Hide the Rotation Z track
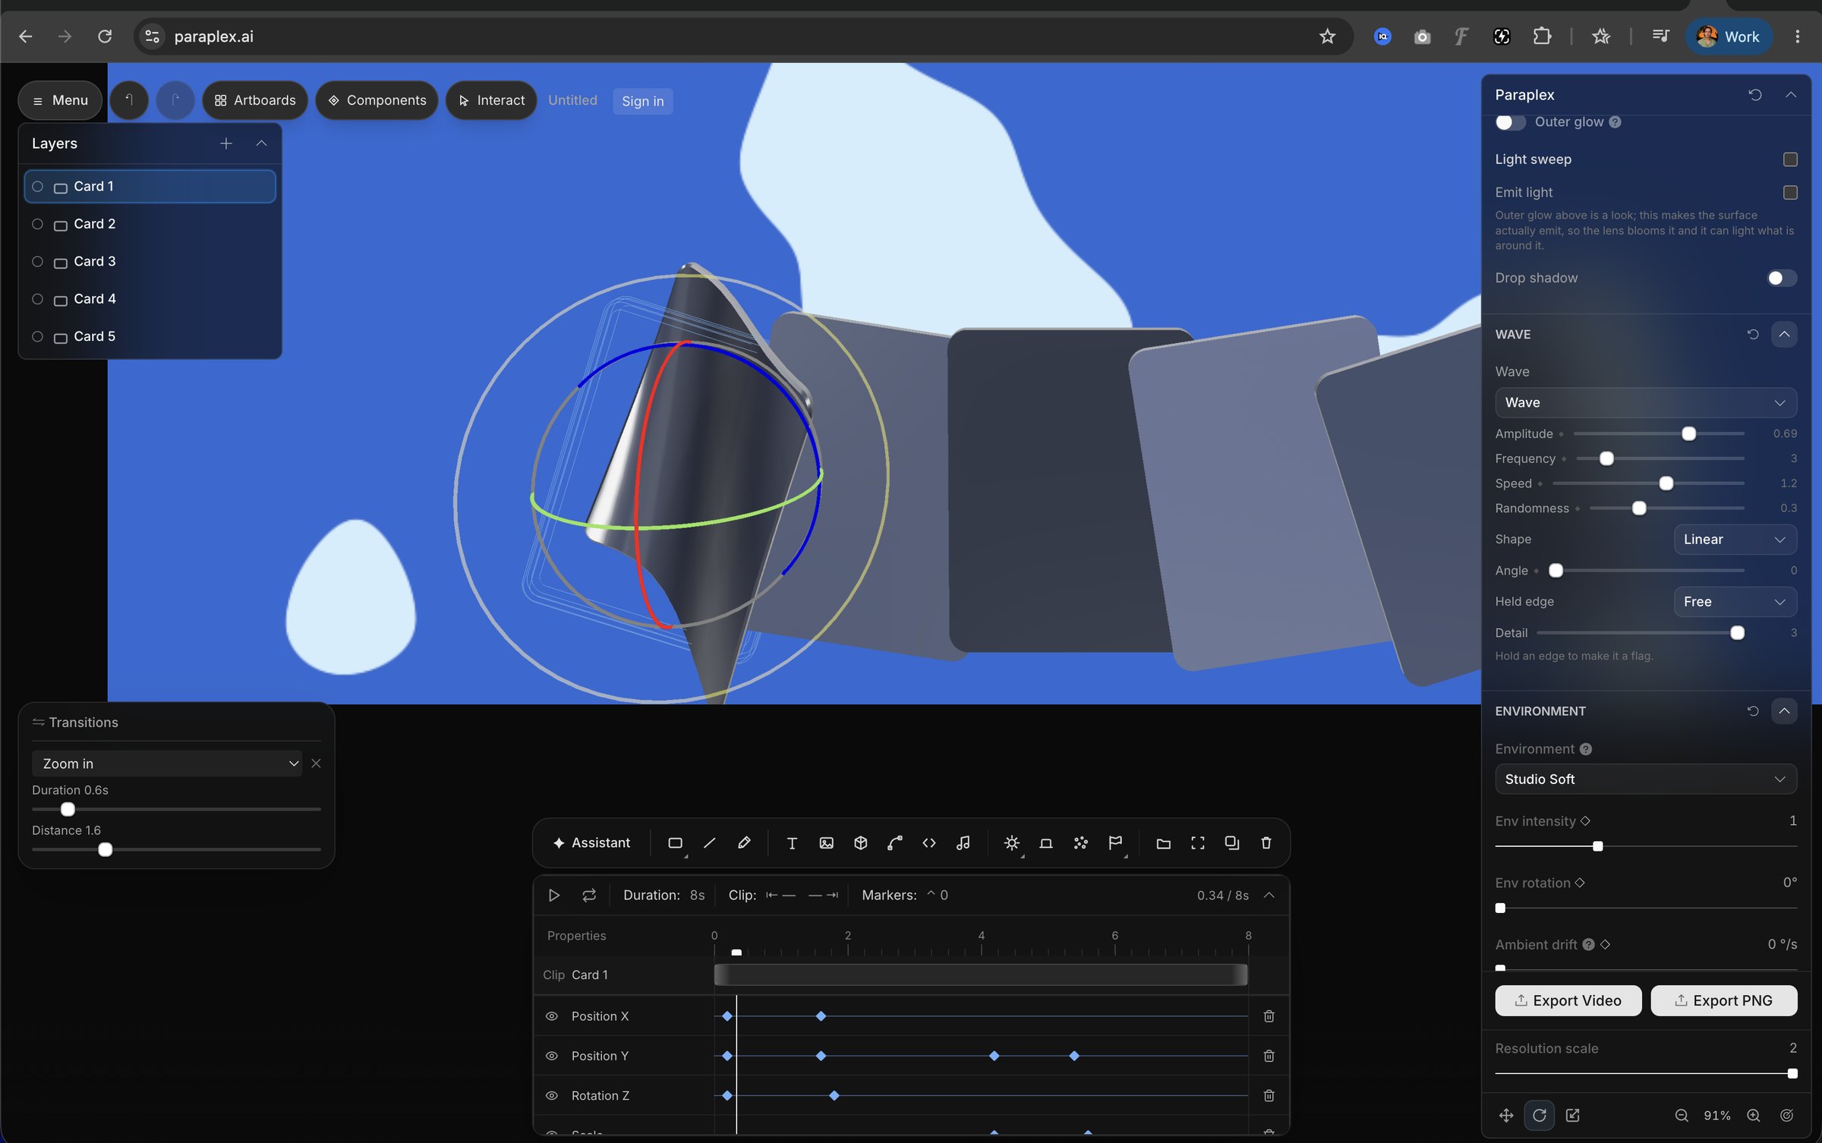This screenshot has width=1822, height=1143. [x=552, y=1095]
